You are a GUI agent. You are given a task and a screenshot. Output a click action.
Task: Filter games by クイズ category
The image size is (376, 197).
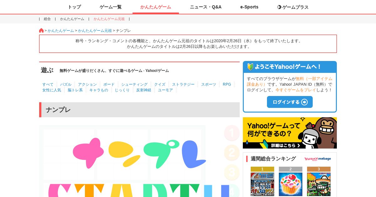pyautogui.click(x=160, y=84)
